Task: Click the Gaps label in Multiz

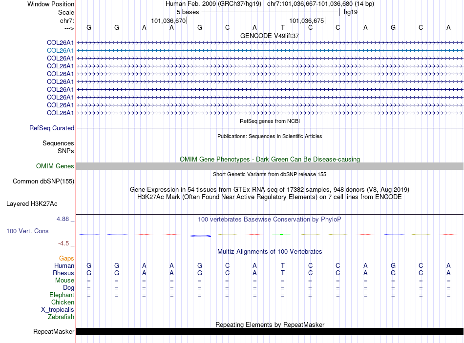Action: point(66,259)
